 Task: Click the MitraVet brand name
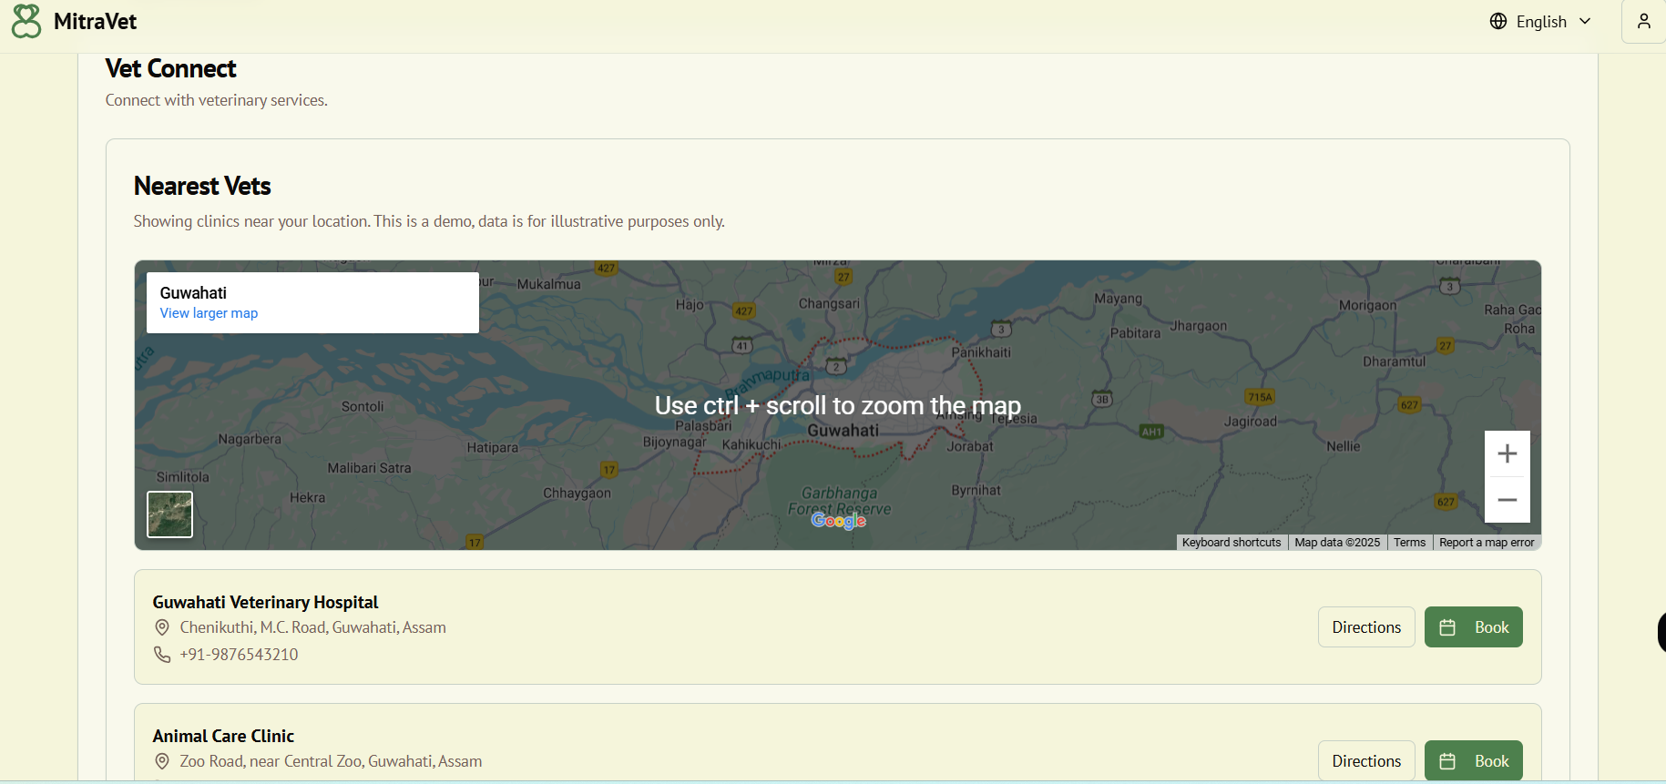tap(95, 21)
